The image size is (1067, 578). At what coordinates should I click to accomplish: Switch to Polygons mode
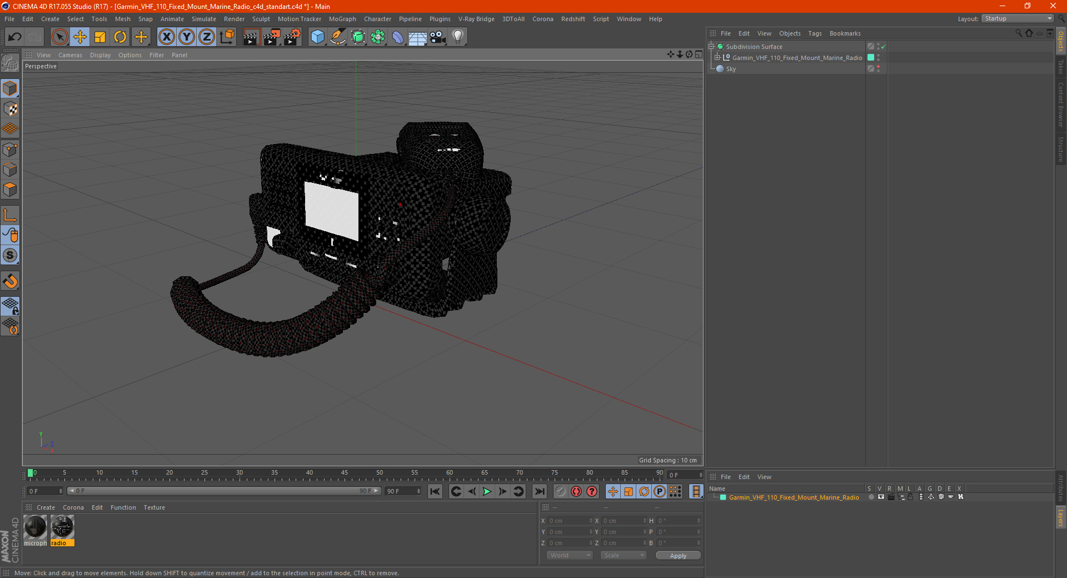coord(11,190)
